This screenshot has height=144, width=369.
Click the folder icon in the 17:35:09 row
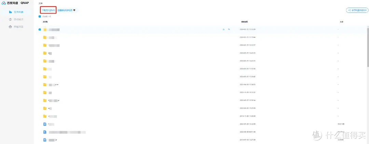pos(45,29)
